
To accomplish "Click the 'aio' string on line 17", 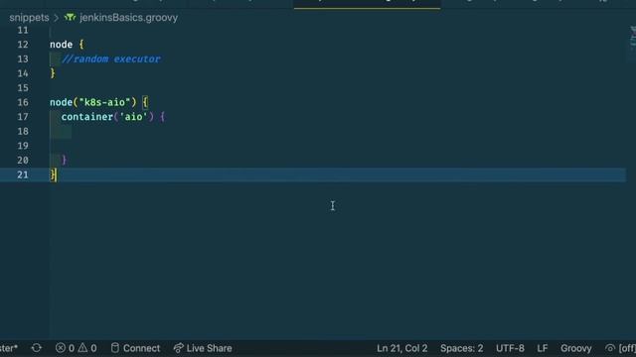I will point(134,117).
